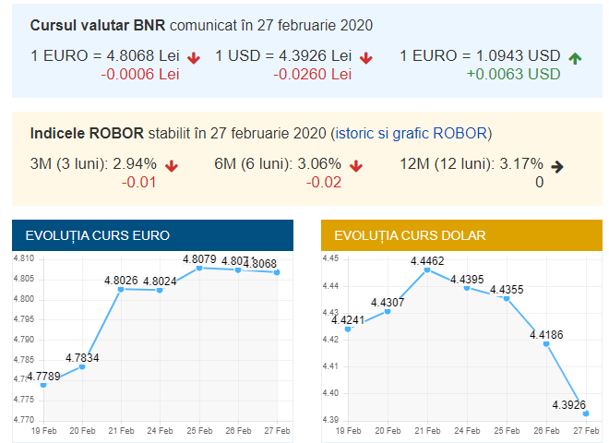The image size is (609, 443).
Task: Click the Indicele ROBOR heading text
Action: 88,132
